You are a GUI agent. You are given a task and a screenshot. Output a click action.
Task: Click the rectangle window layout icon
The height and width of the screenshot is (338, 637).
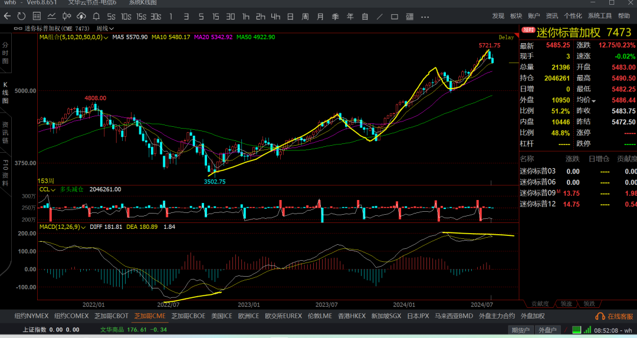click(395, 17)
